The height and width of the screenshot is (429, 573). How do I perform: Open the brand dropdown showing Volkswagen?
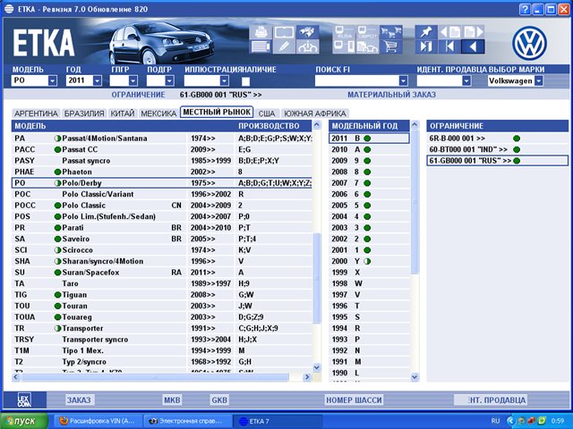click(x=538, y=81)
